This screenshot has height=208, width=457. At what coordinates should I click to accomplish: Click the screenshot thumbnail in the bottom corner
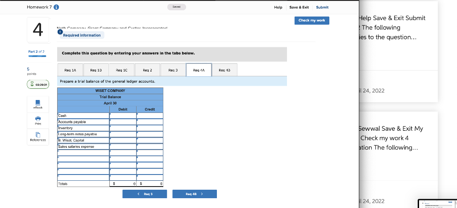pyautogui.click(x=437, y=204)
